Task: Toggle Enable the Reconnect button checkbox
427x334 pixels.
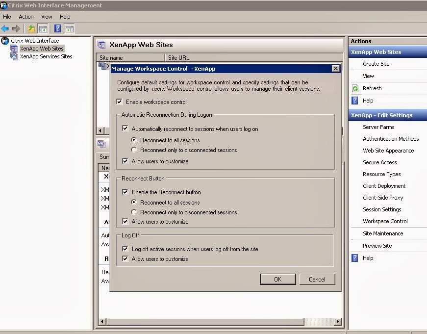Action: click(125, 192)
